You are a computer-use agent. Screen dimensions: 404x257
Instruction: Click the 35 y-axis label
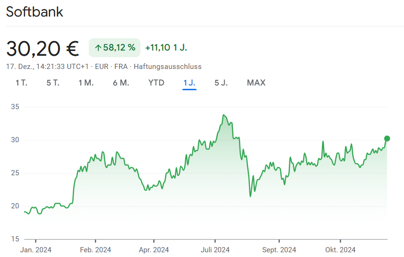pyautogui.click(x=15, y=107)
